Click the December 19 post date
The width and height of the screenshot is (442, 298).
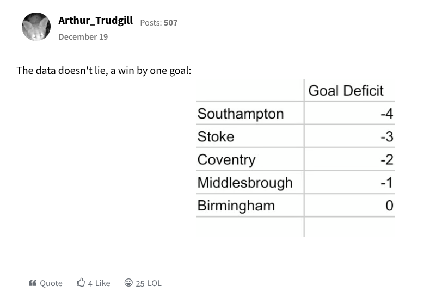pos(83,37)
